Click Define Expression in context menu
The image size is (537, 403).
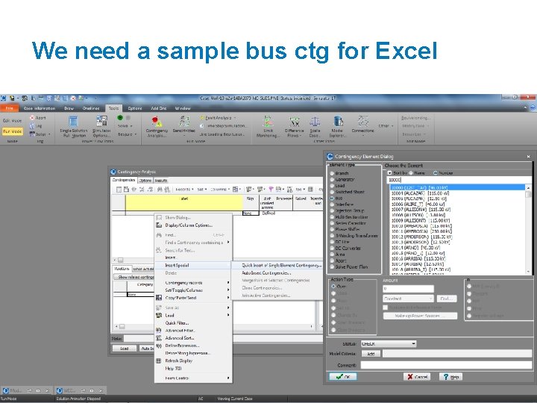tap(182, 346)
